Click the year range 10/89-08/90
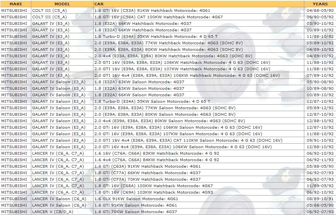The width and height of the screenshot is (336, 215). [x=320, y=88]
